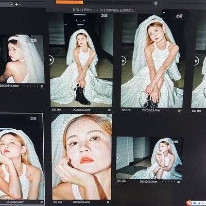Click the color tag square beside DSC02628.ARW
Screen dimensions: 206x206
108,202
